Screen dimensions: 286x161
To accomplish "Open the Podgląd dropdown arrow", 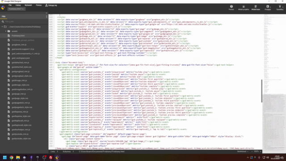I will point(270,7).
